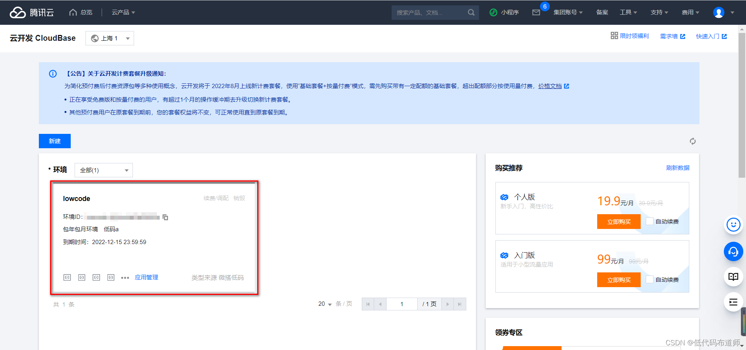Click the lowcode environment title
The width and height of the screenshot is (746, 350).
click(77, 199)
